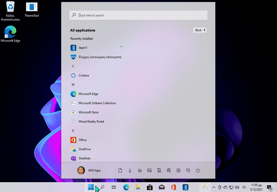Open Cortana in the applications list
Screen dimensions: 277x192
[80, 75]
